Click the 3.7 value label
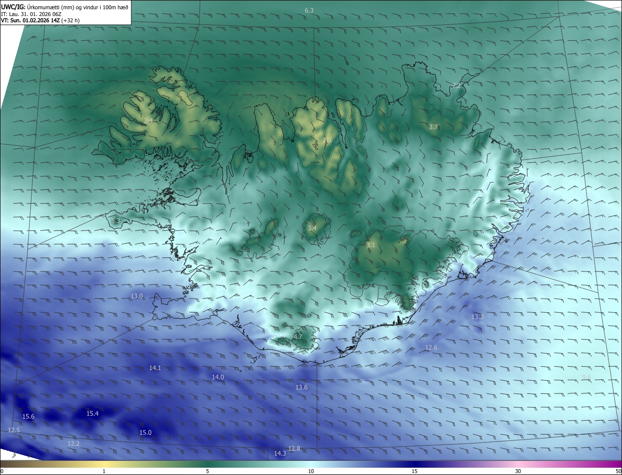 (x=433, y=127)
